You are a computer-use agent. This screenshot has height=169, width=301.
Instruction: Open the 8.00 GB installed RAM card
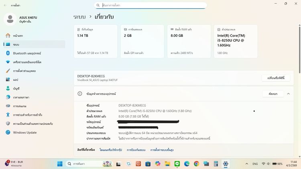(189, 41)
